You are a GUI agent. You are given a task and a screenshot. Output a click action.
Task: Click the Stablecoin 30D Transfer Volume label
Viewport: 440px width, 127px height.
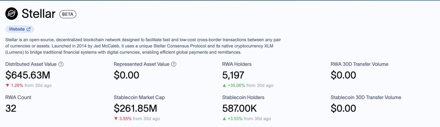tap(366, 97)
